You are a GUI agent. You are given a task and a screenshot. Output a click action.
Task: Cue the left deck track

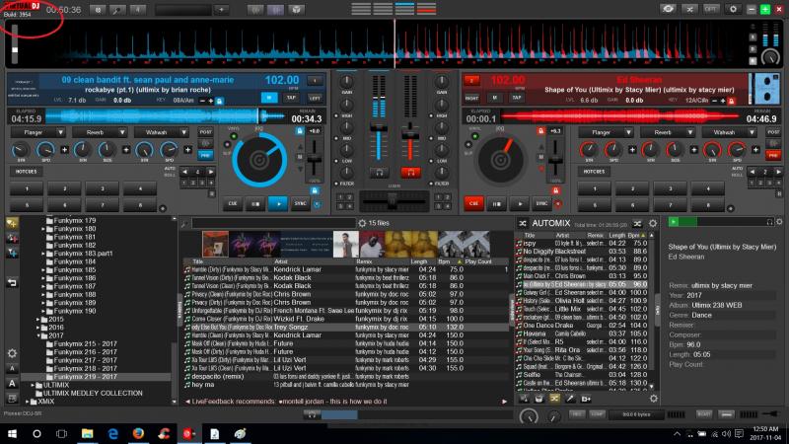[233, 203]
